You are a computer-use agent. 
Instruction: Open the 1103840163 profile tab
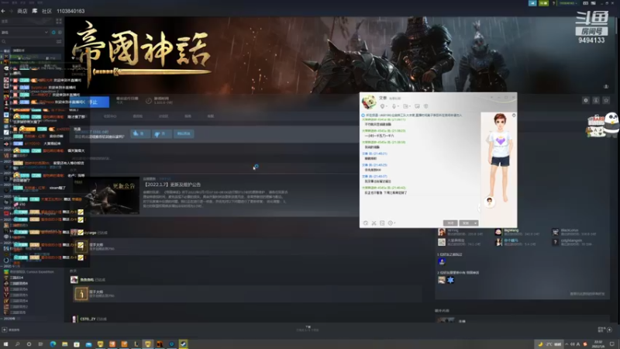tap(71, 11)
